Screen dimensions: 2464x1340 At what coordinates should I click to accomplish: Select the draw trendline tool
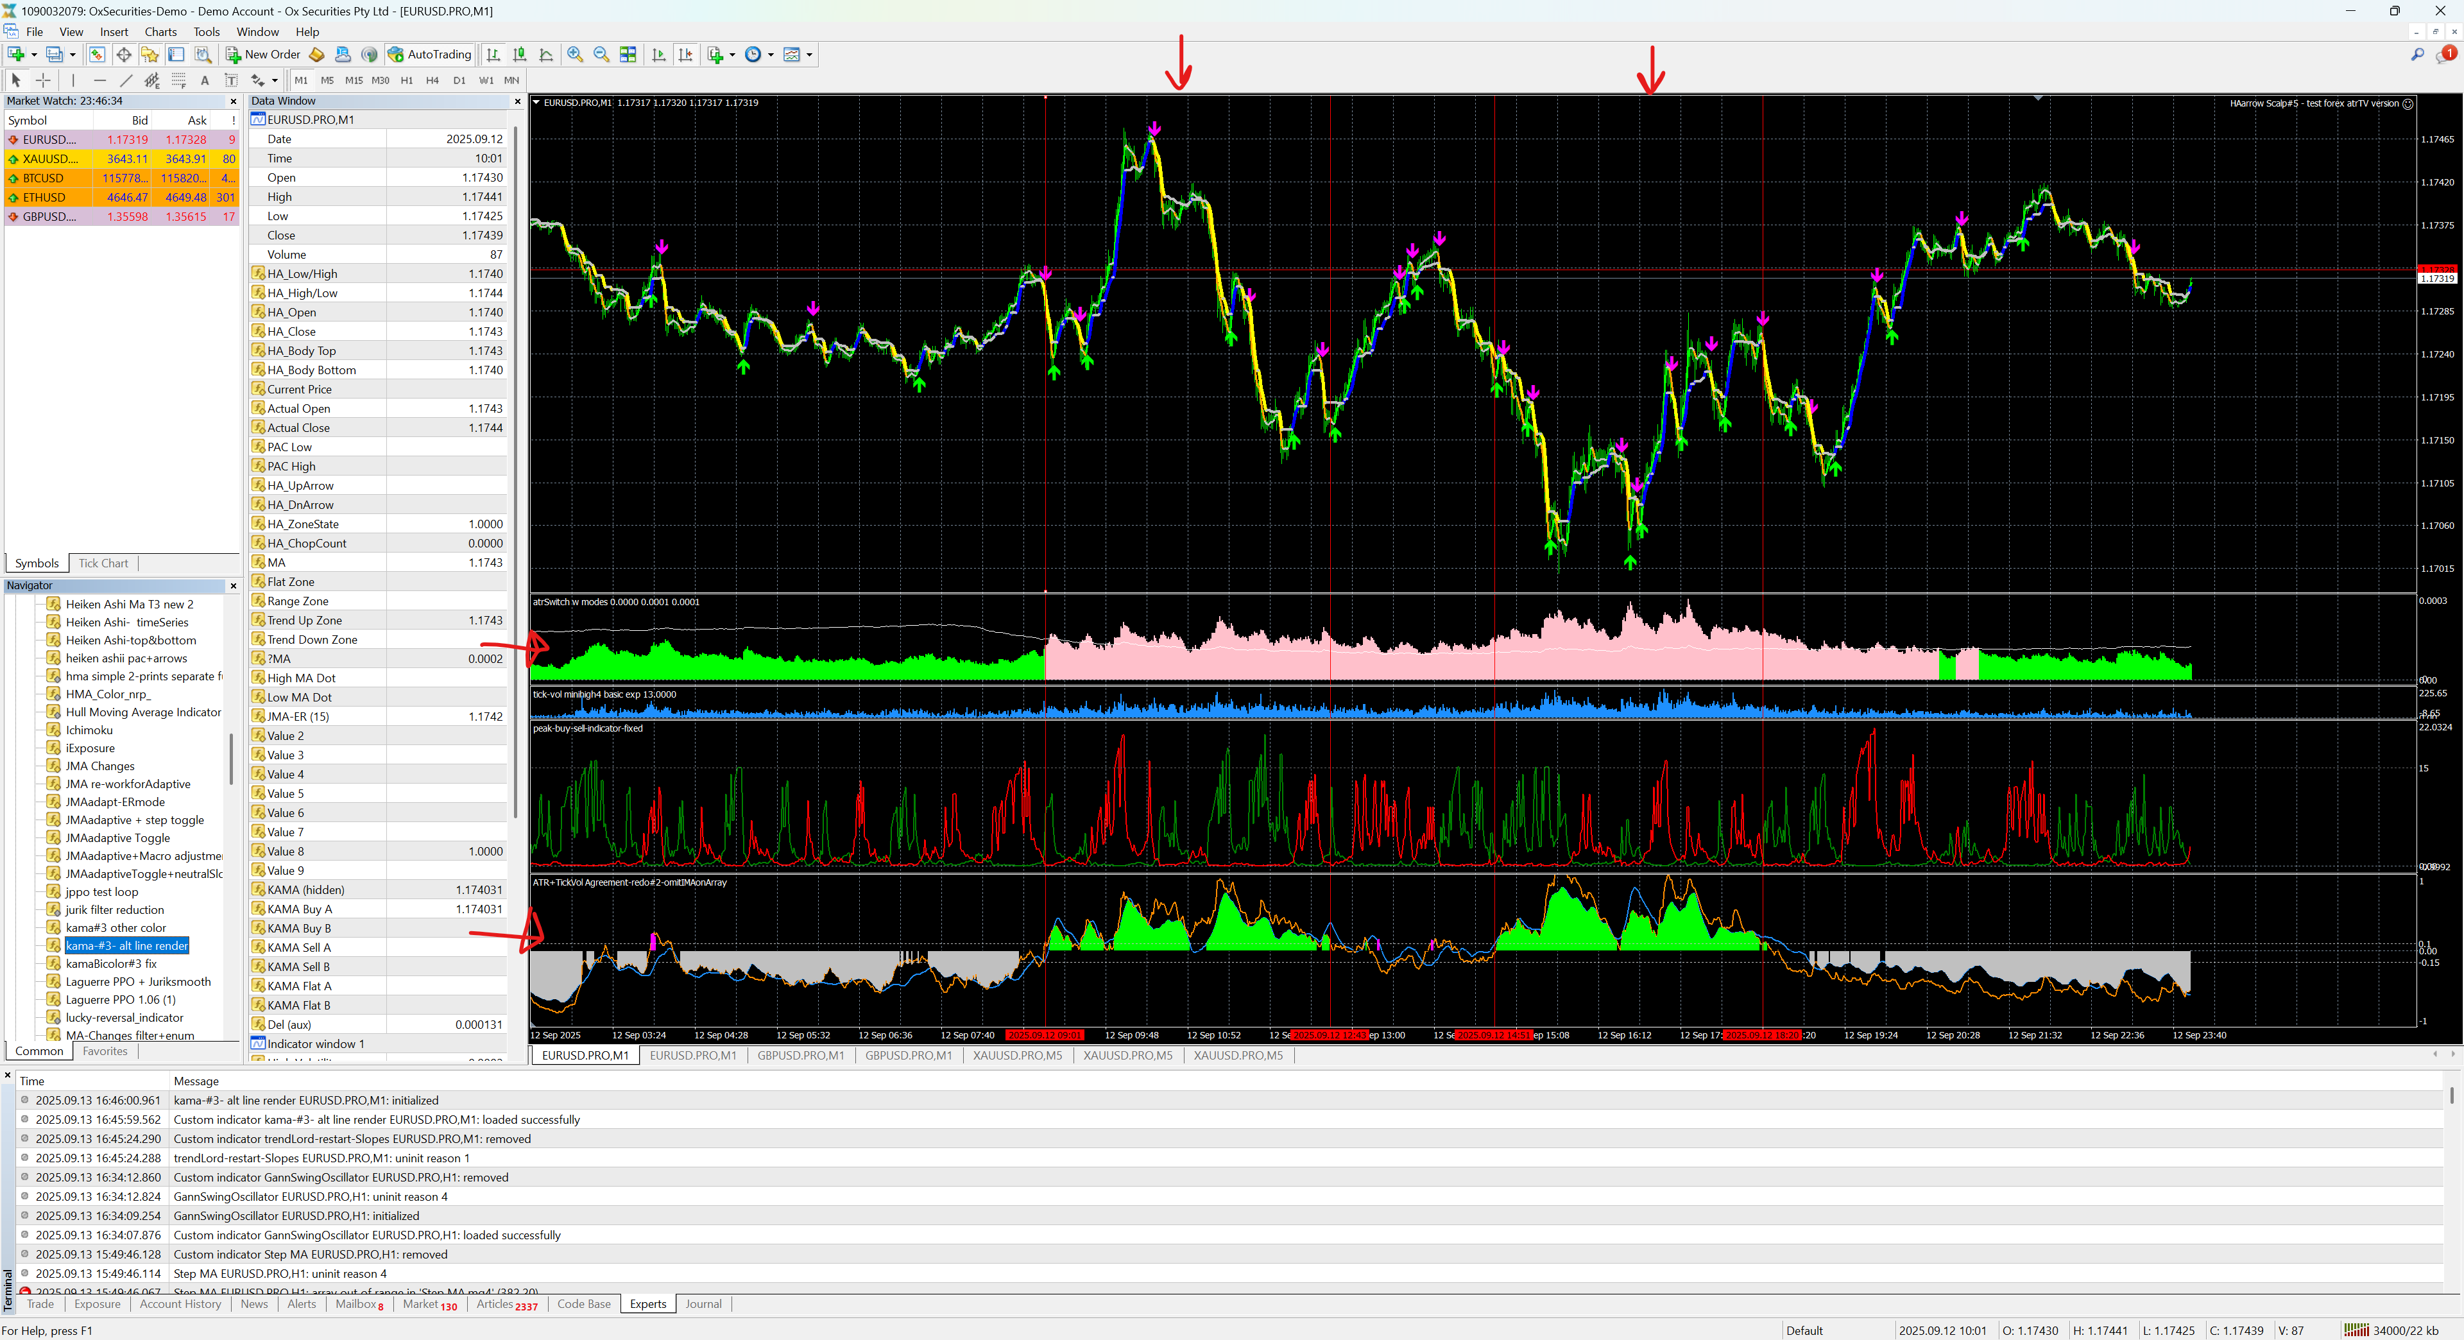[x=125, y=80]
